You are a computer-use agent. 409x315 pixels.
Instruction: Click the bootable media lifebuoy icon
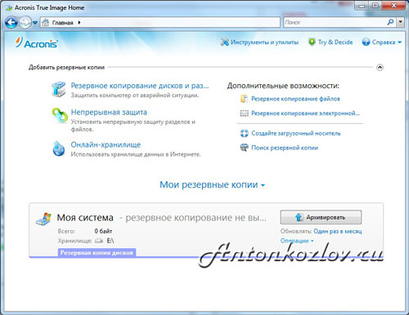[244, 133]
